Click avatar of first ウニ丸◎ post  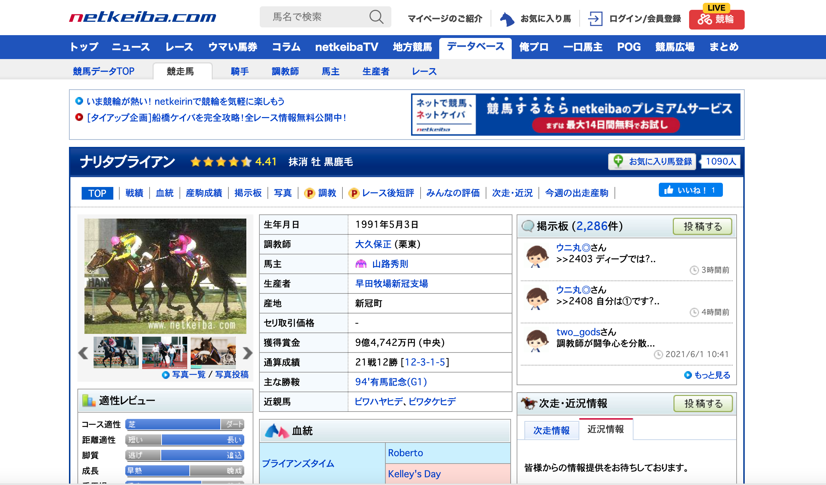537,257
